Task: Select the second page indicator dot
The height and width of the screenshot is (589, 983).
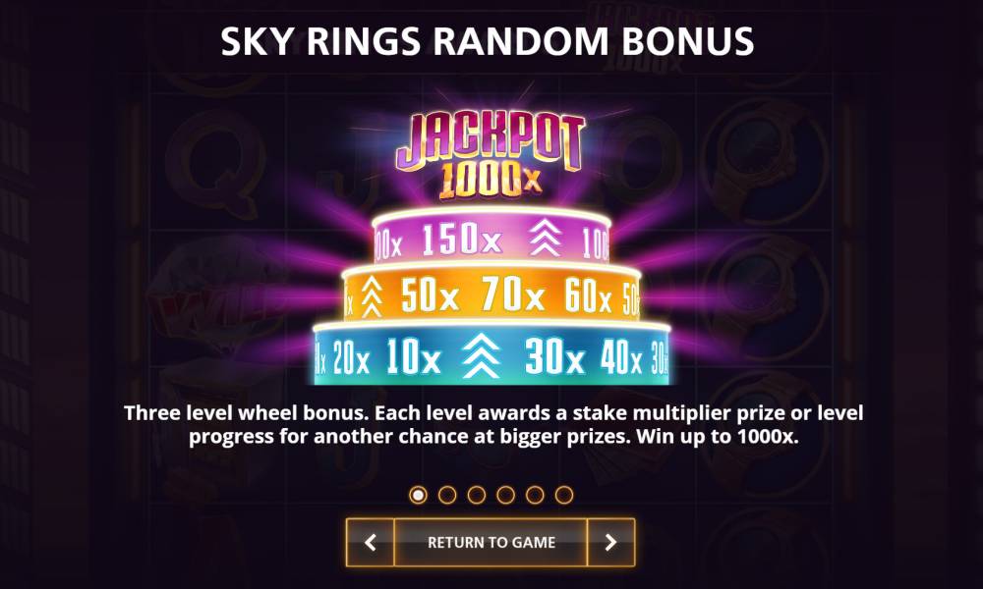Action: [x=447, y=495]
